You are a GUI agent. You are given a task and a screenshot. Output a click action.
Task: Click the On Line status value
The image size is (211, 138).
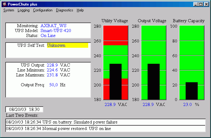48,35
